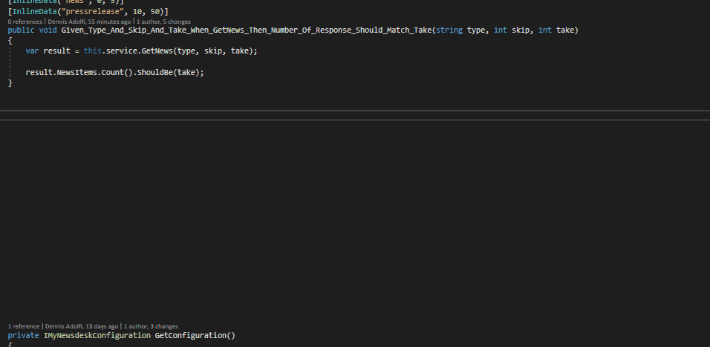Click the ShouldBe assertion call

click(155, 73)
